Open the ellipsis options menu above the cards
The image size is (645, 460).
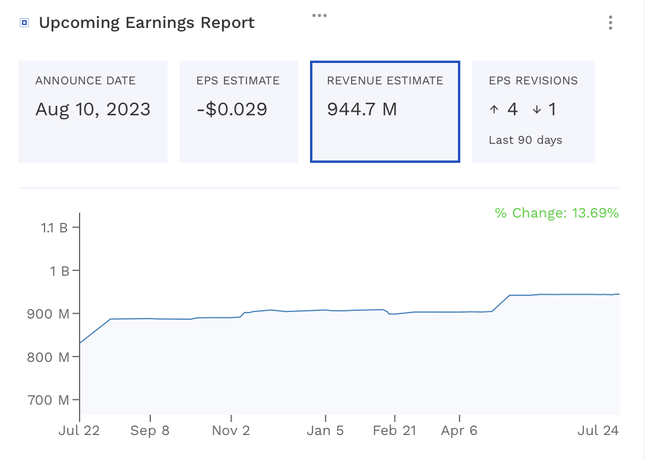click(x=320, y=15)
